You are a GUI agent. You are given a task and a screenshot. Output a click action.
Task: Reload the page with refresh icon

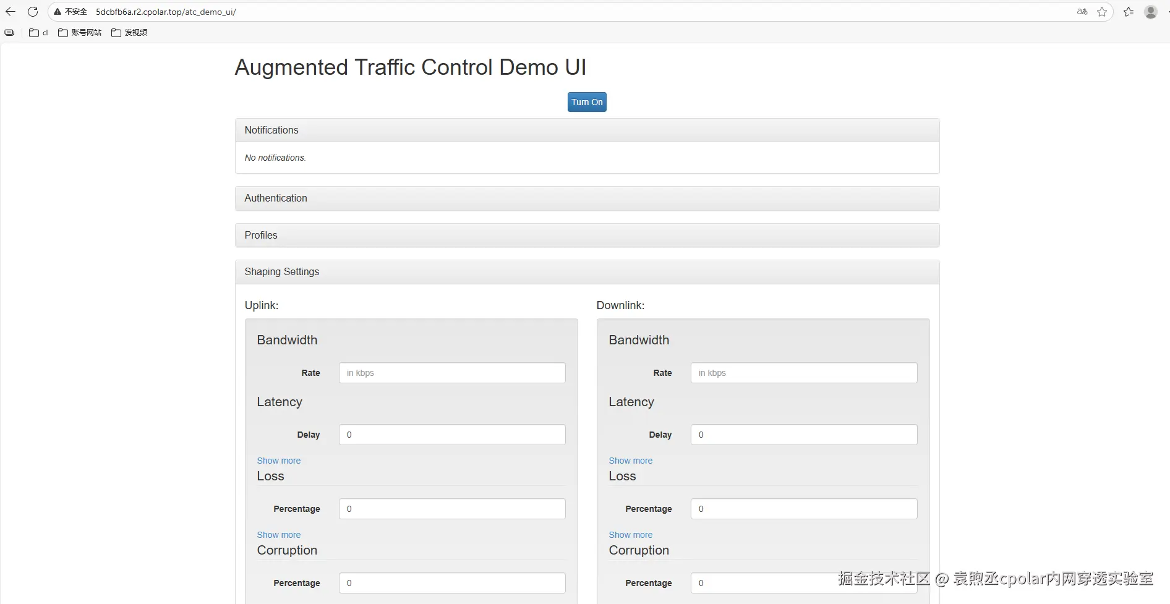(33, 12)
